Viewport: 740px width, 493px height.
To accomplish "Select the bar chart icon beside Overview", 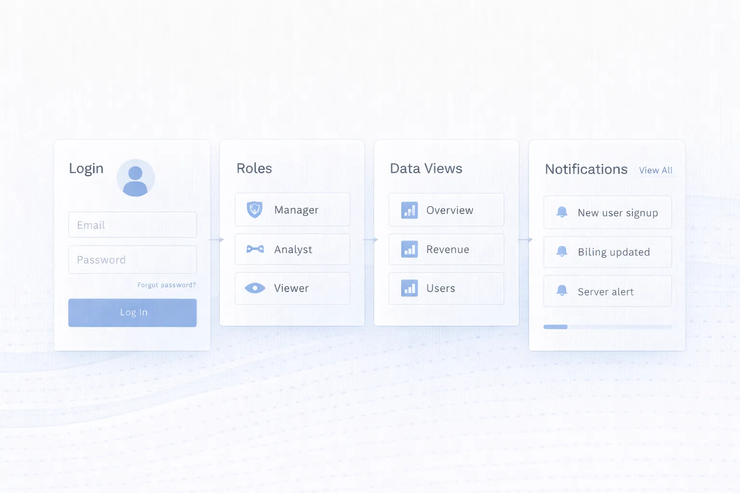I will 409,210.
